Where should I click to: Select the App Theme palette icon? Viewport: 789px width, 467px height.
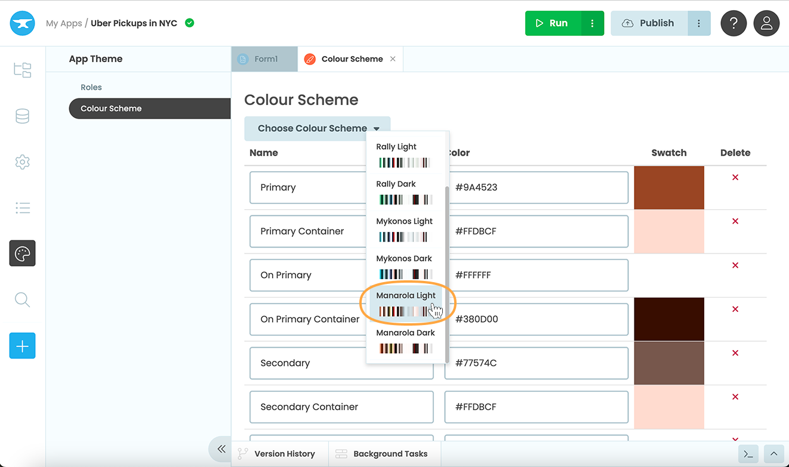tap(22, 253)
